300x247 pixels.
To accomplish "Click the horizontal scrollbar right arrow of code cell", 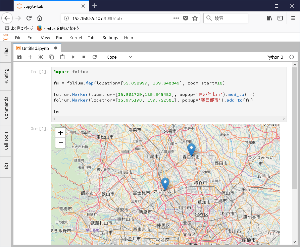I will coord(284,119).
